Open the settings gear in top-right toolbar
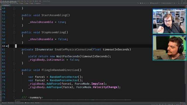Screen dimensions: 187x105 [x=182, y=3]
